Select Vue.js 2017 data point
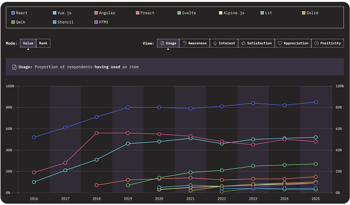350x205 pixels. point(65,170)
